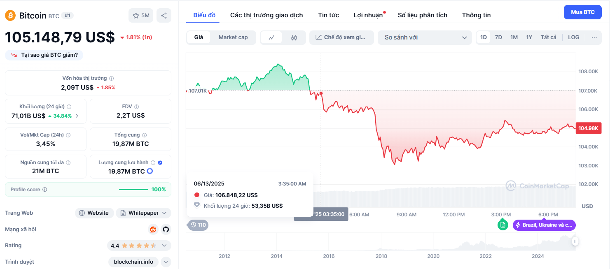Viewport: 610px width, 269px height.
Task: Open the Biểu đồ tab
Action: (204, 15)
